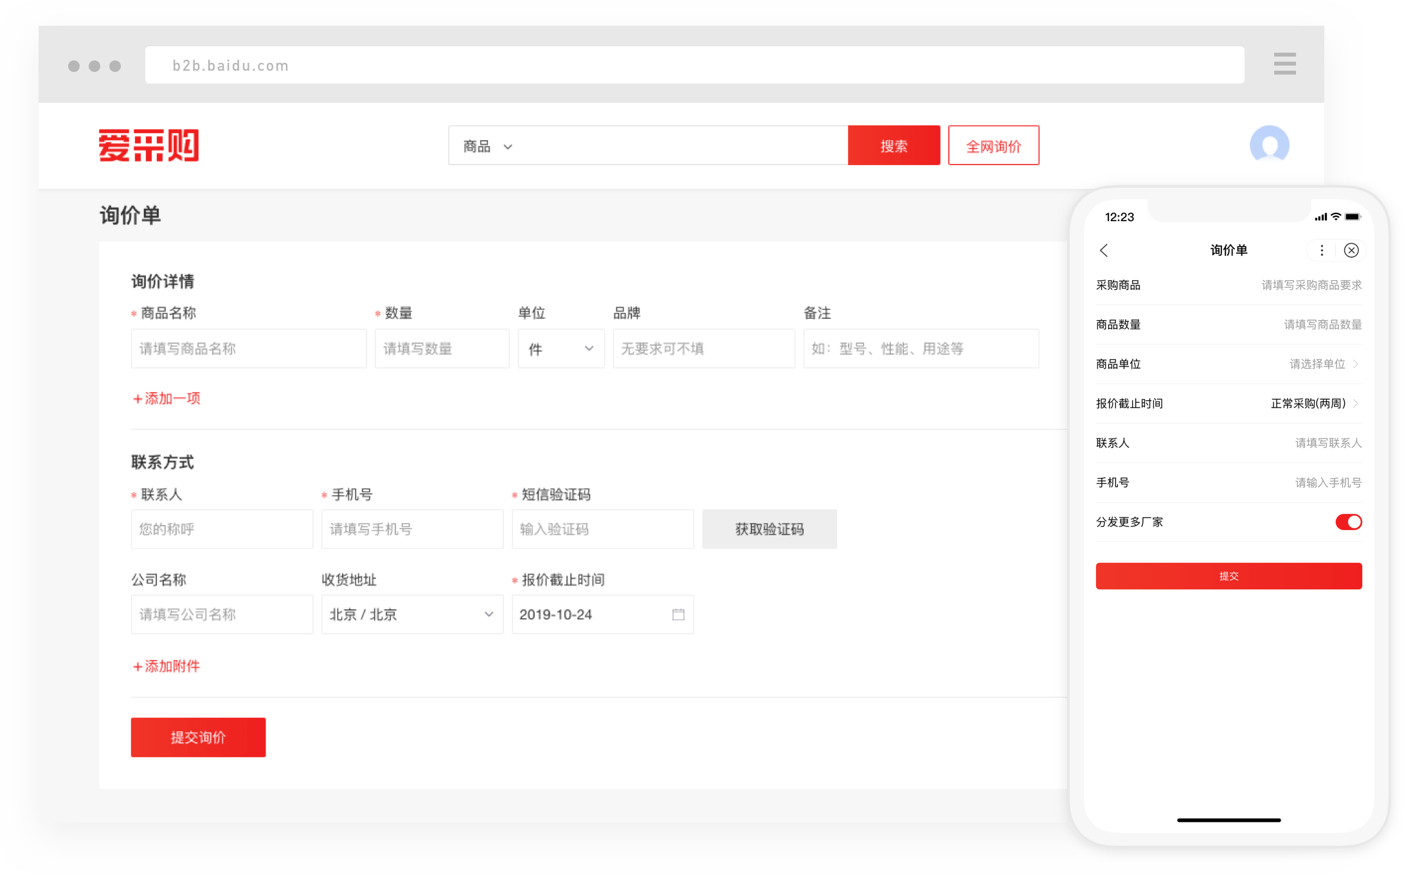The image size is (1404, 874).
Task: Open the user avatar profile icon
Action: coord(1269,145)
